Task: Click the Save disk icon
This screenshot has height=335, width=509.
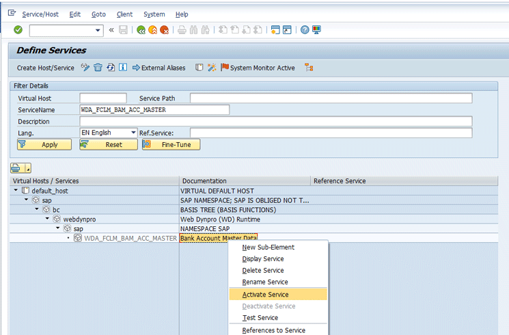Action: click(x=123, y=30)
